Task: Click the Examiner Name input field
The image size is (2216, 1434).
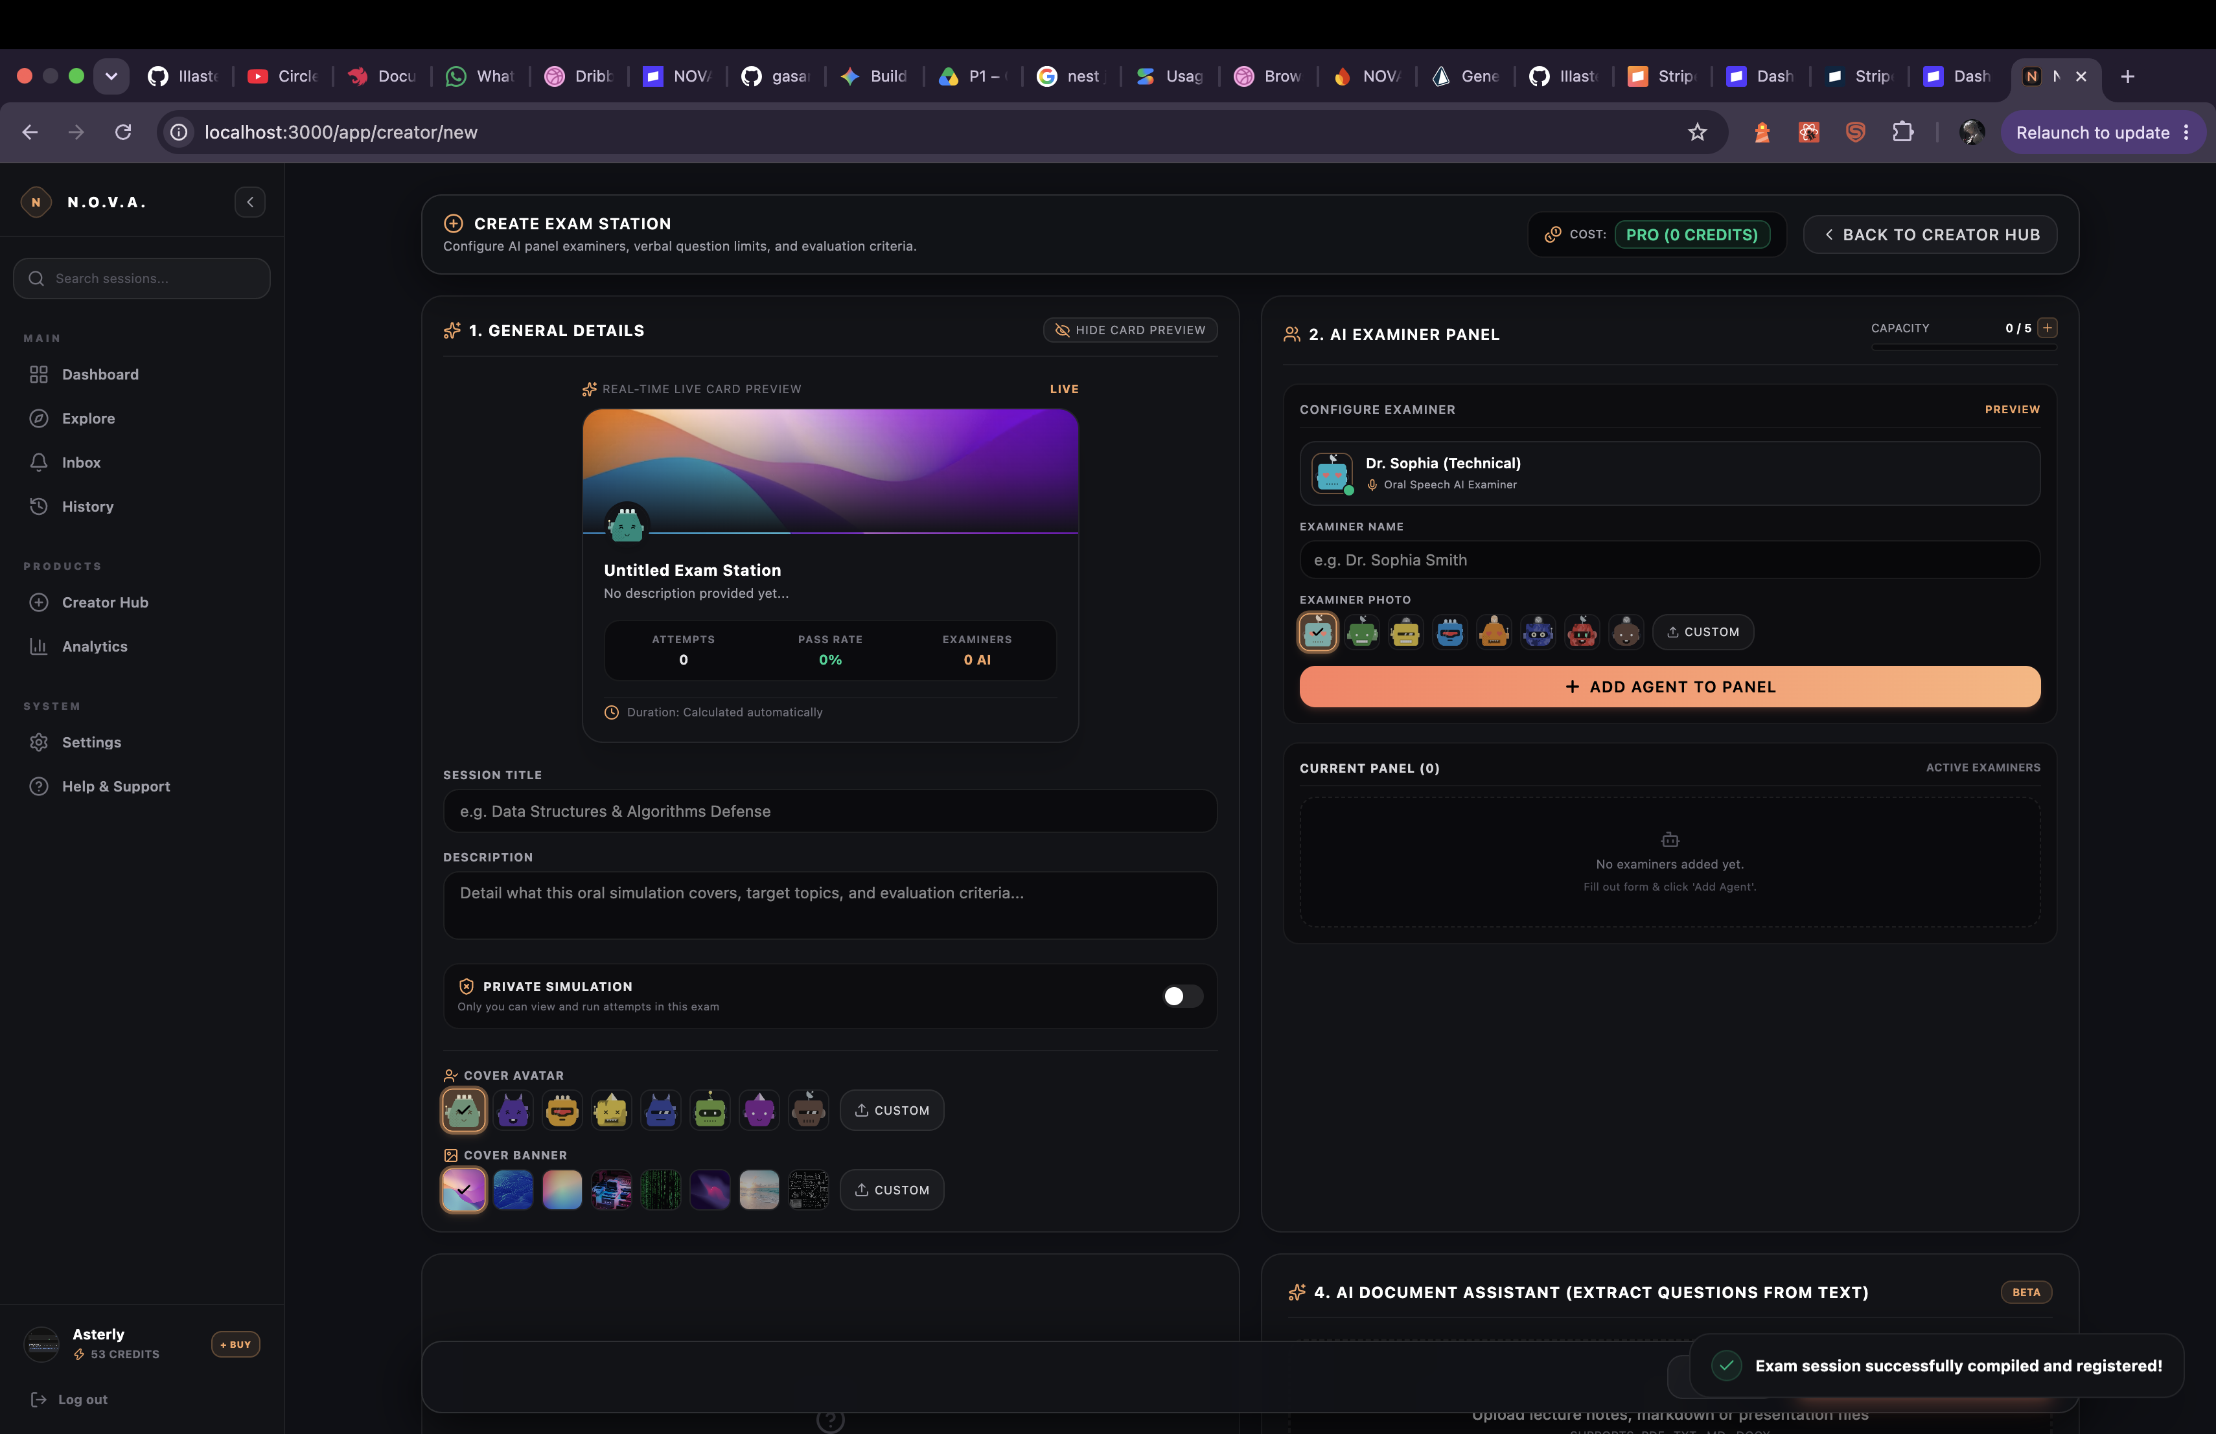Action: (x=1669, y=560)
